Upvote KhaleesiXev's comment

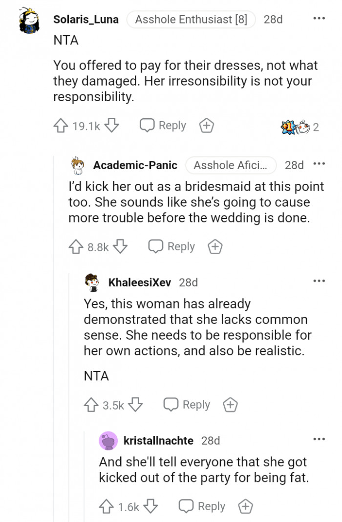click(x=91, y=405)
